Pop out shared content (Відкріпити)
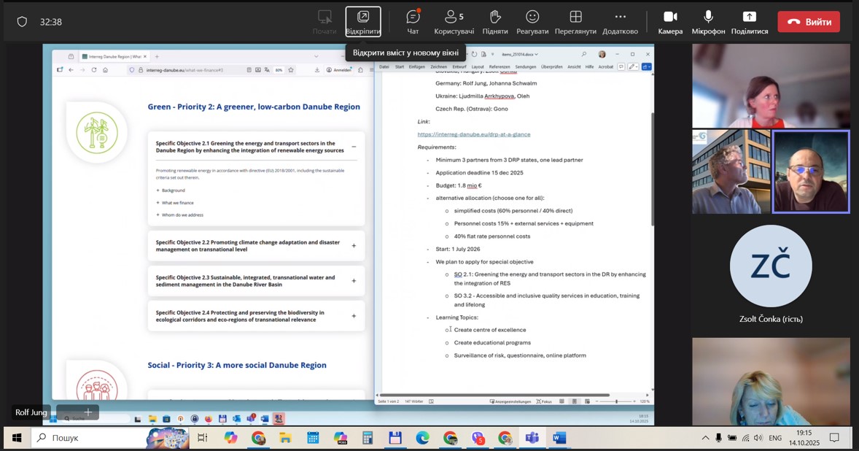This screenshot has width=859, height=451. point(362,22)
